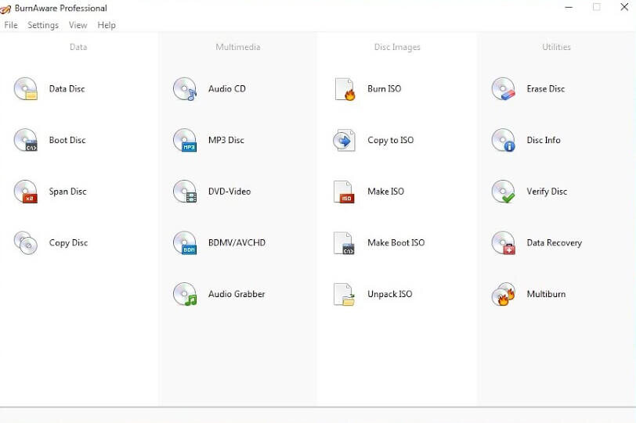Click the Boot Disc label
Viewport: 636px width, 423px height.
67,140
